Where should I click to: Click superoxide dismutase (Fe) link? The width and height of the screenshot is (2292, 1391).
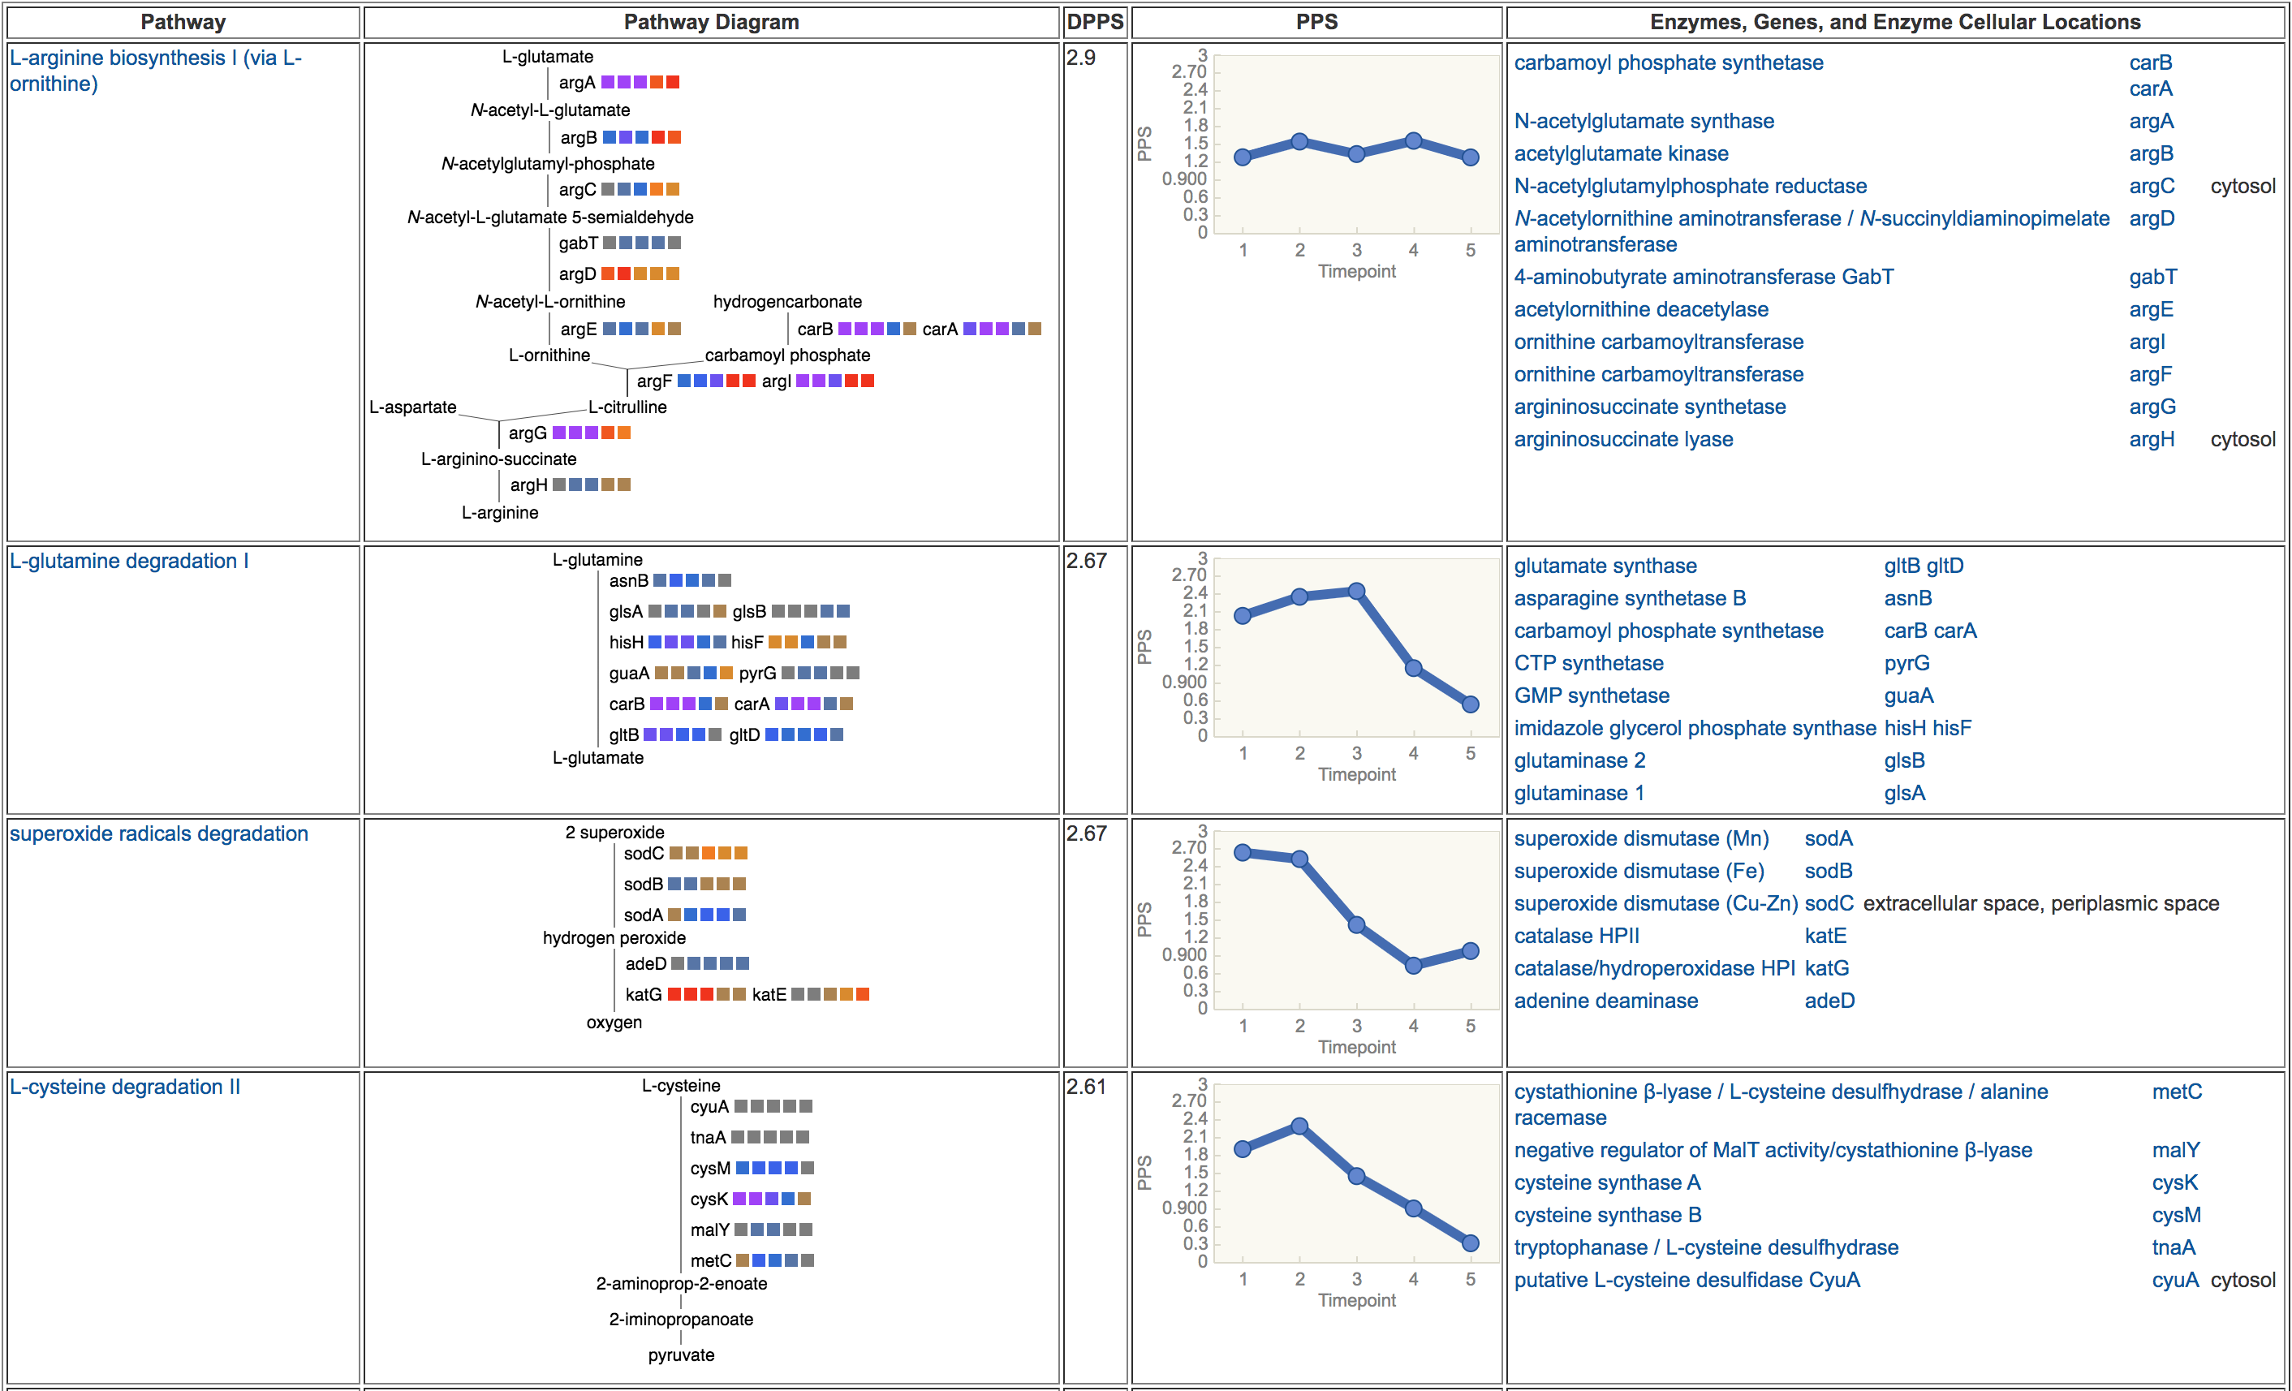click(x=1639, y=872)
